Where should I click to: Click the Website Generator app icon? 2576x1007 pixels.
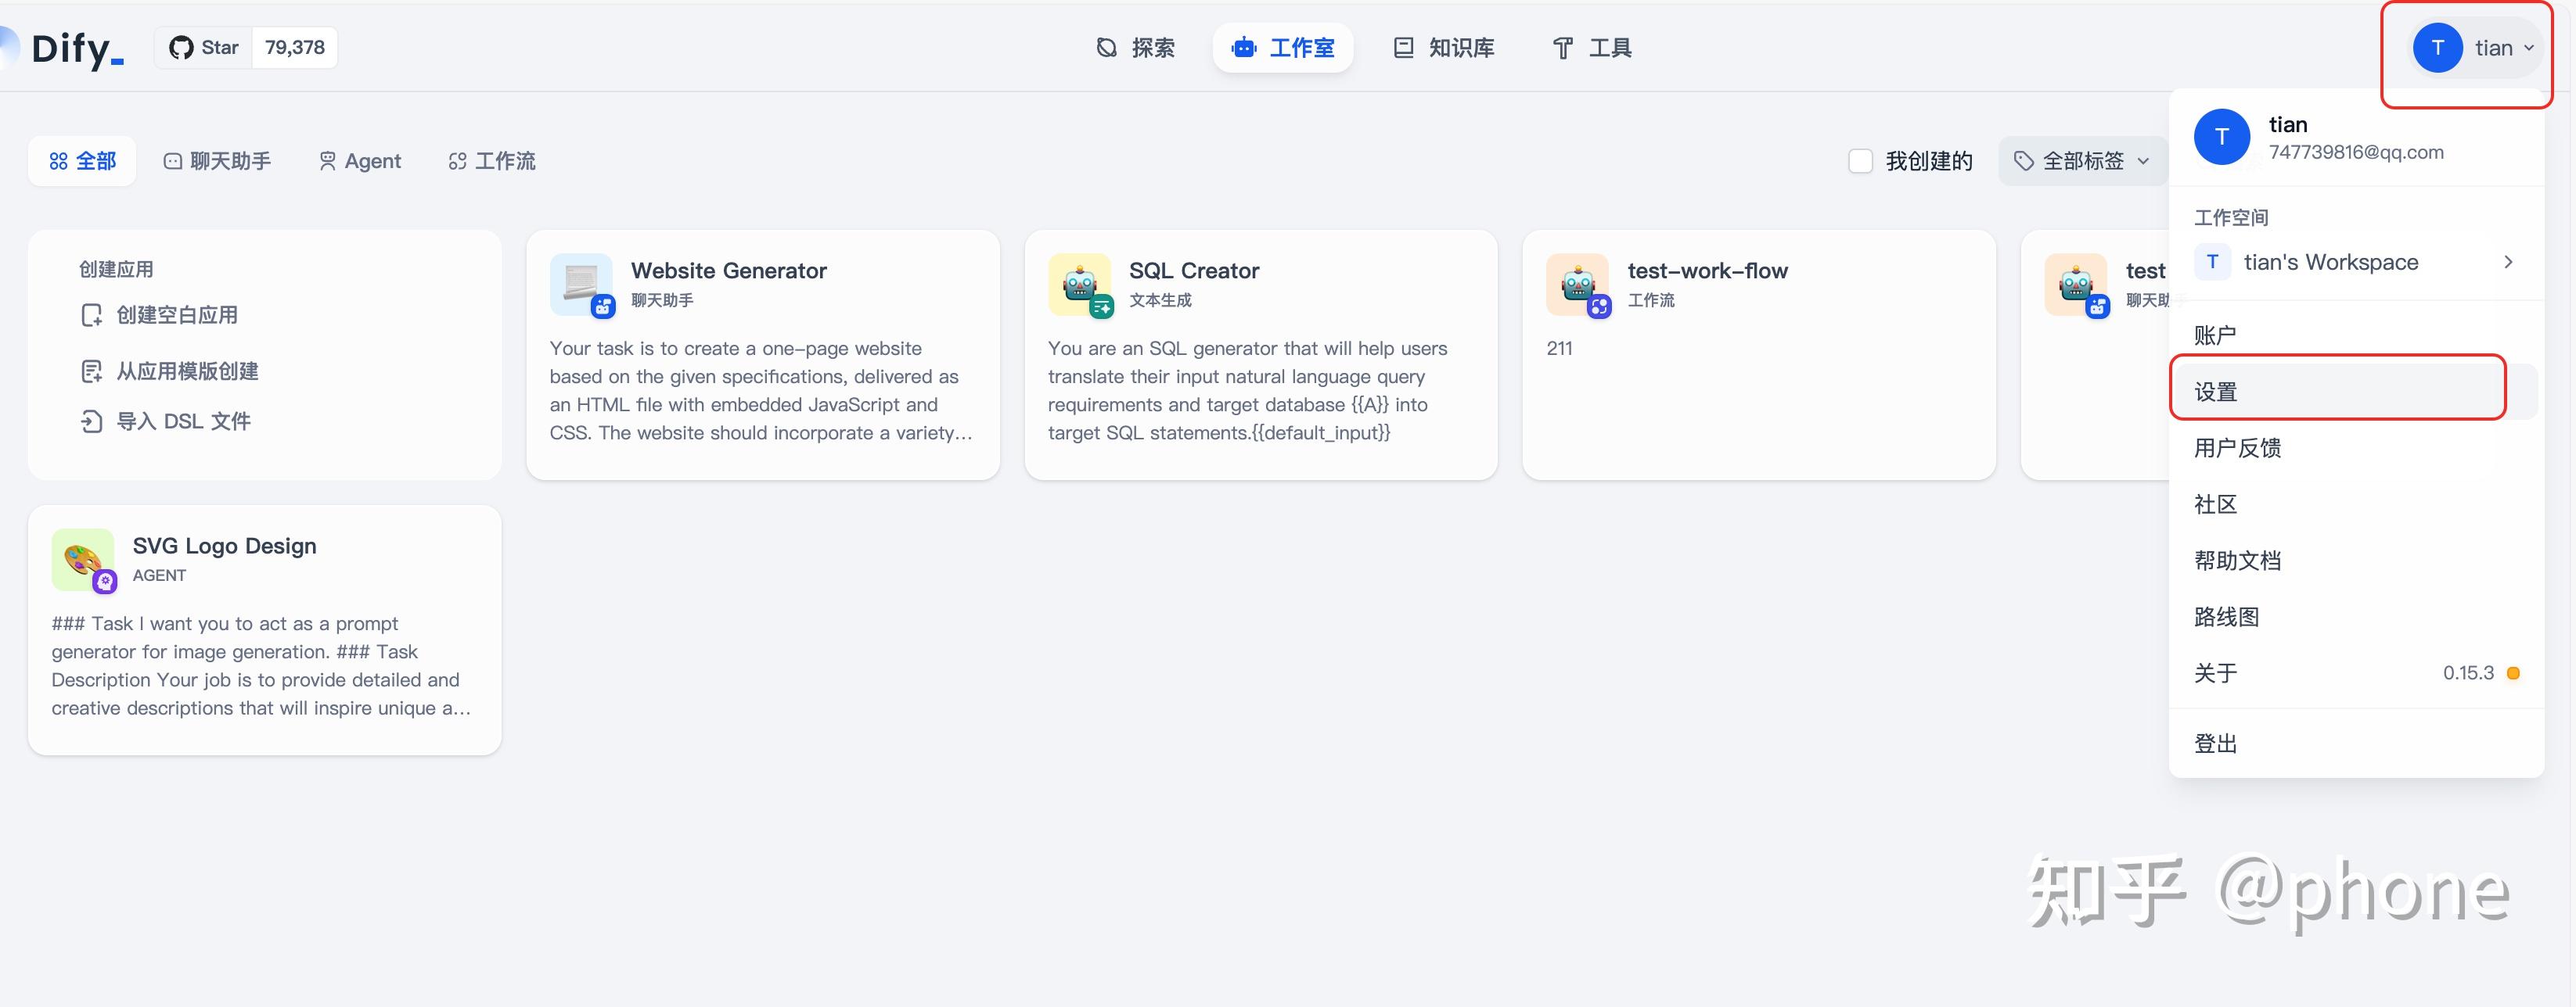[x=581, y=284]
